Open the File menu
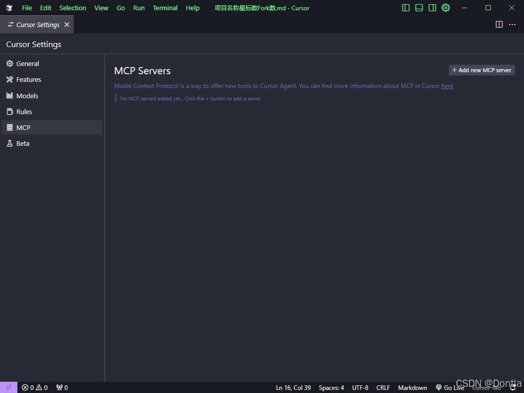This screenshot has height=393, width=524. 27,8
